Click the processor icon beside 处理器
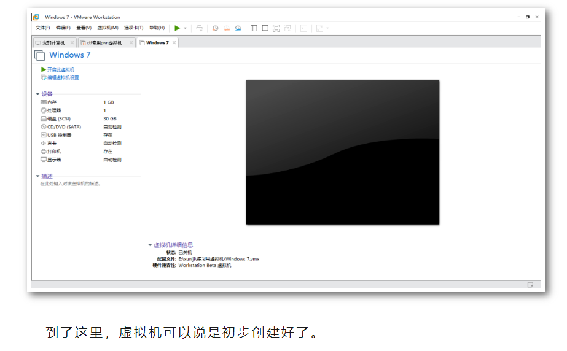Screen dimensions: 567x351 pos(44,110)
